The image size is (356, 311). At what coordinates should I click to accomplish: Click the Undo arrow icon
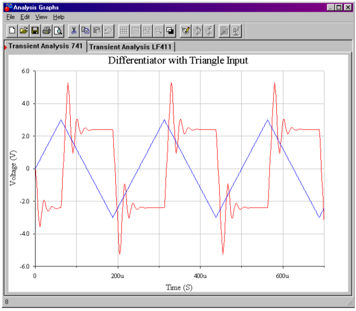(x=108, y=31)
